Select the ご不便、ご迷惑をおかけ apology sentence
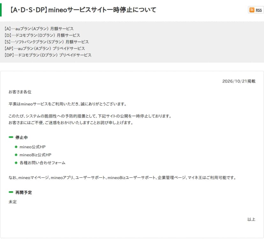Image resolution: width=264 pixels, height=239 pixels. coord(71,123)
